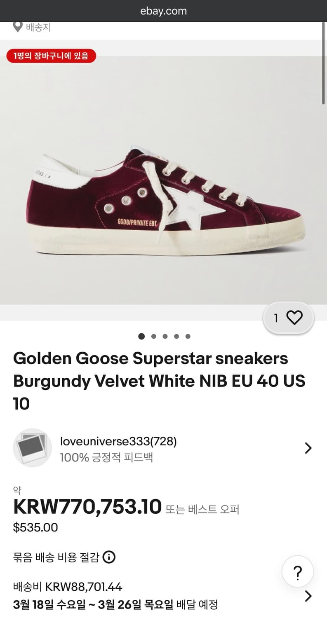Tap the 100% positive feedback text
The height and width of the screenshot is (618, 327).
(x=106, y=457)
